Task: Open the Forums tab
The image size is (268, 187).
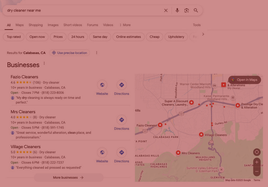Action: (x=92, y=25)
